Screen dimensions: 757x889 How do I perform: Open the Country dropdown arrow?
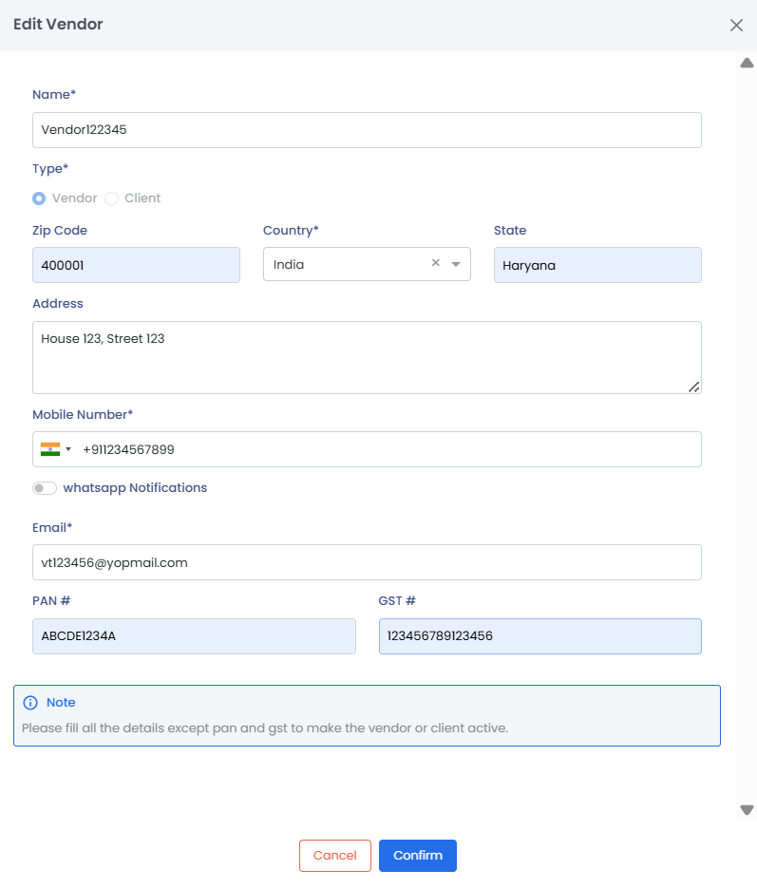click(456, 264)
